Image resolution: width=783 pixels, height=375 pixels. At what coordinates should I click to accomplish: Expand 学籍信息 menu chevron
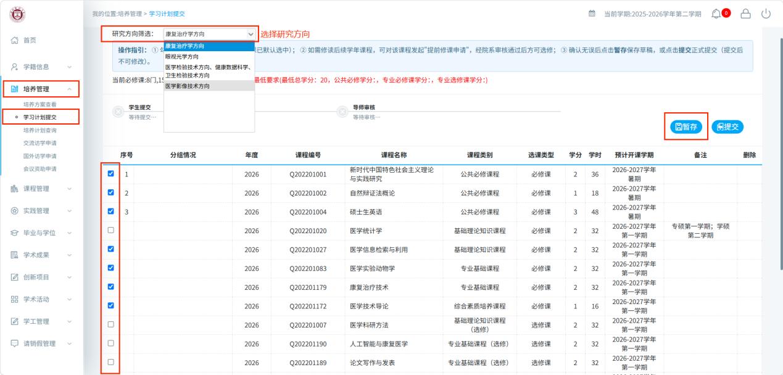[68, 67]
